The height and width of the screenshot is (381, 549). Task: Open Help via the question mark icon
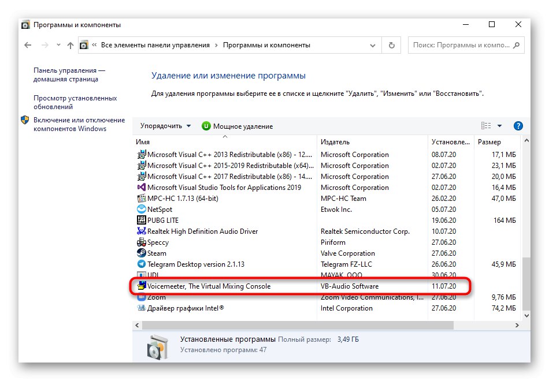[x=518, y=126]
